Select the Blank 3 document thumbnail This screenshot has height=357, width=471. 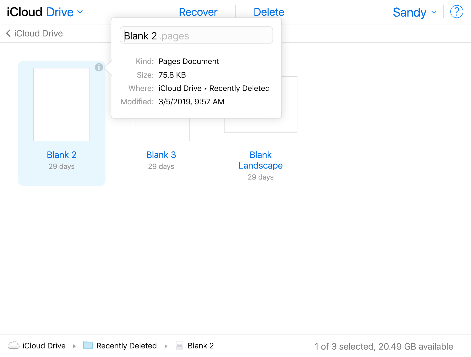click(x=161, y=130)
